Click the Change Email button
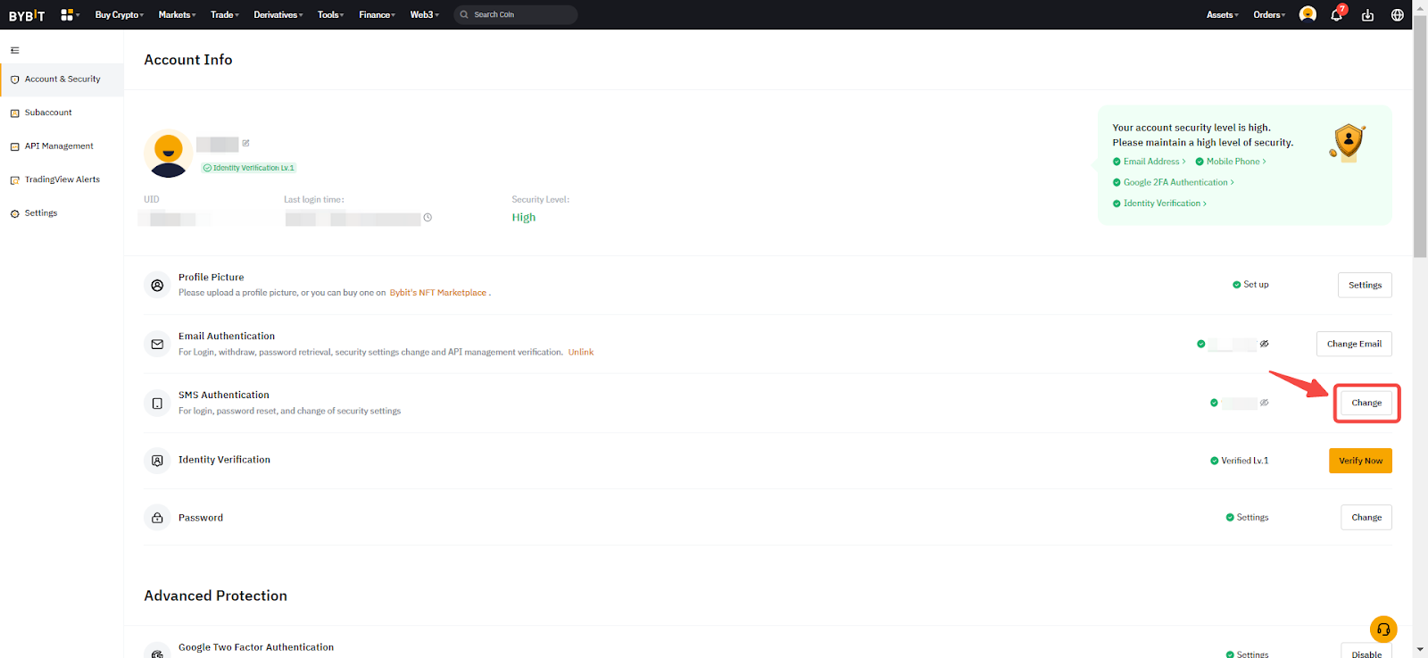Screen dimensions: 1428x658 pos(1354,344)
